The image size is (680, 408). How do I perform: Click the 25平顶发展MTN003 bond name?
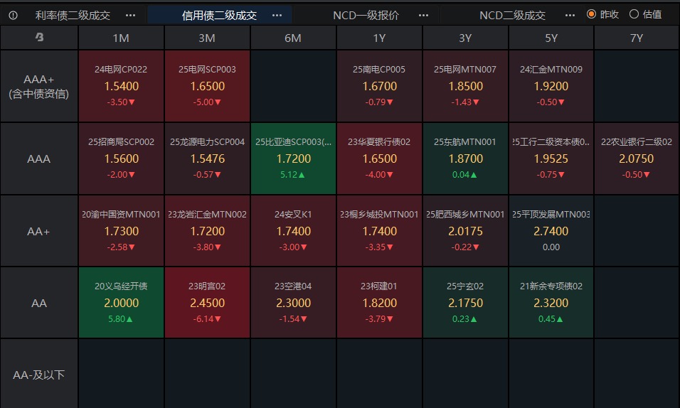[551, 214]
